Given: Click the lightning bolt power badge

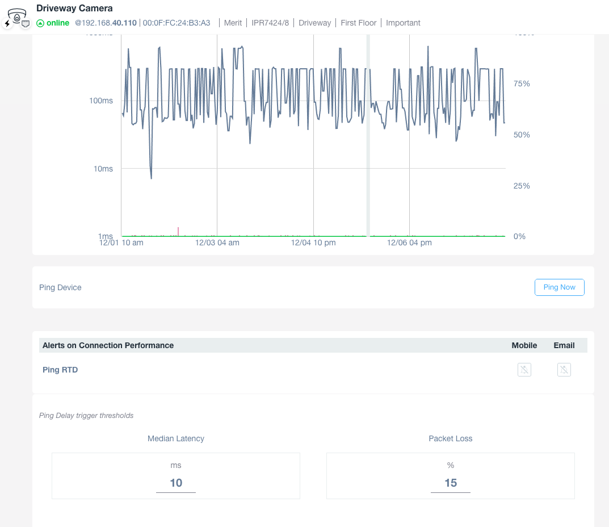Looking at the screenshot, I should [7, 24].
